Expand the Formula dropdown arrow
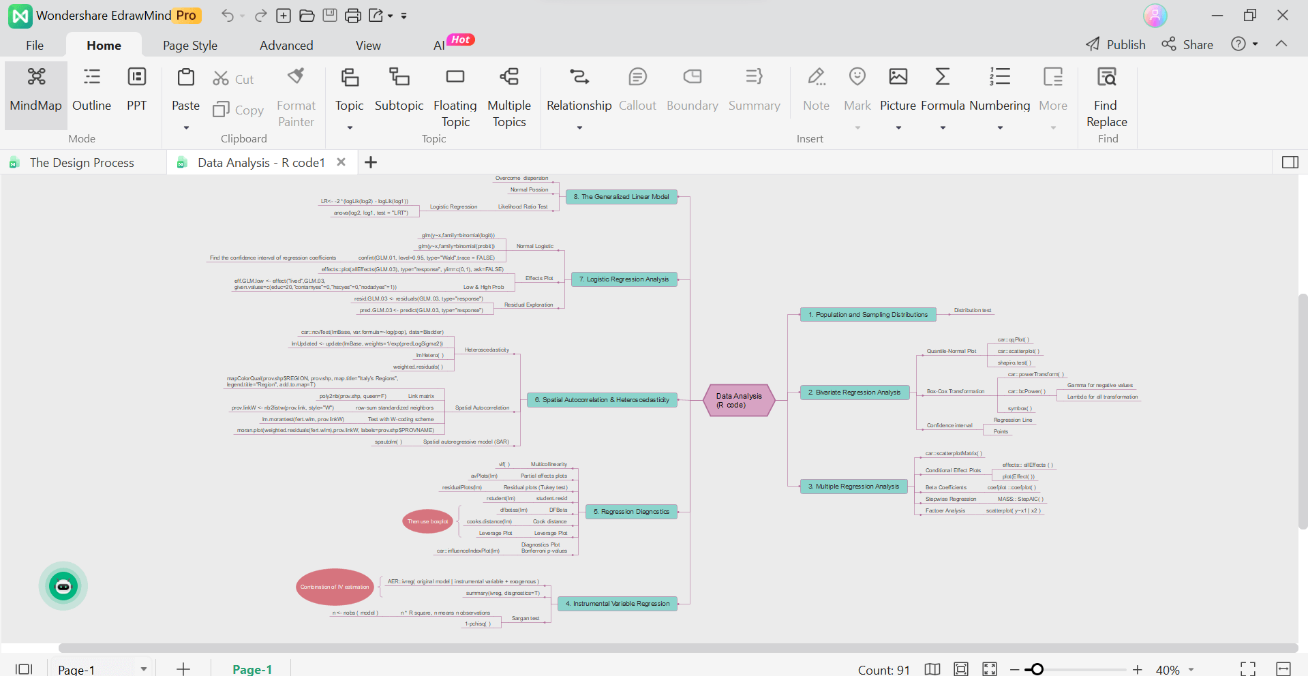1308x676 pixels. (943, 127)
